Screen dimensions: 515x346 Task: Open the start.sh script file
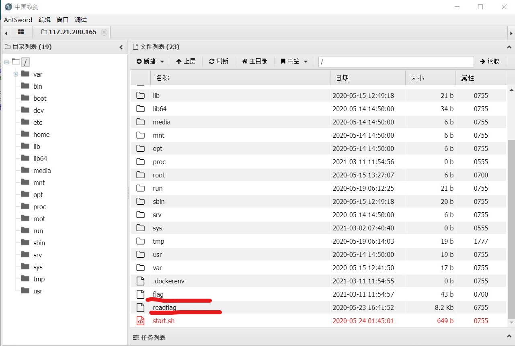click(x=163, y=321)
